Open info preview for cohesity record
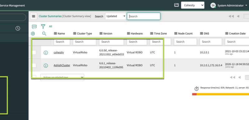 point(46,53)
